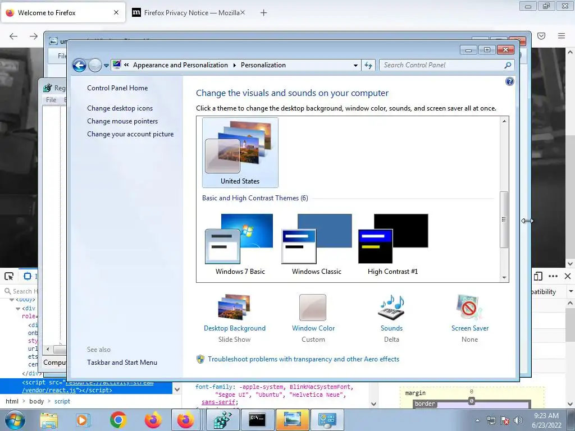
Task: Open the Registry Editor taskbar button
Action: pyautogui.click(x=222, y=420)
